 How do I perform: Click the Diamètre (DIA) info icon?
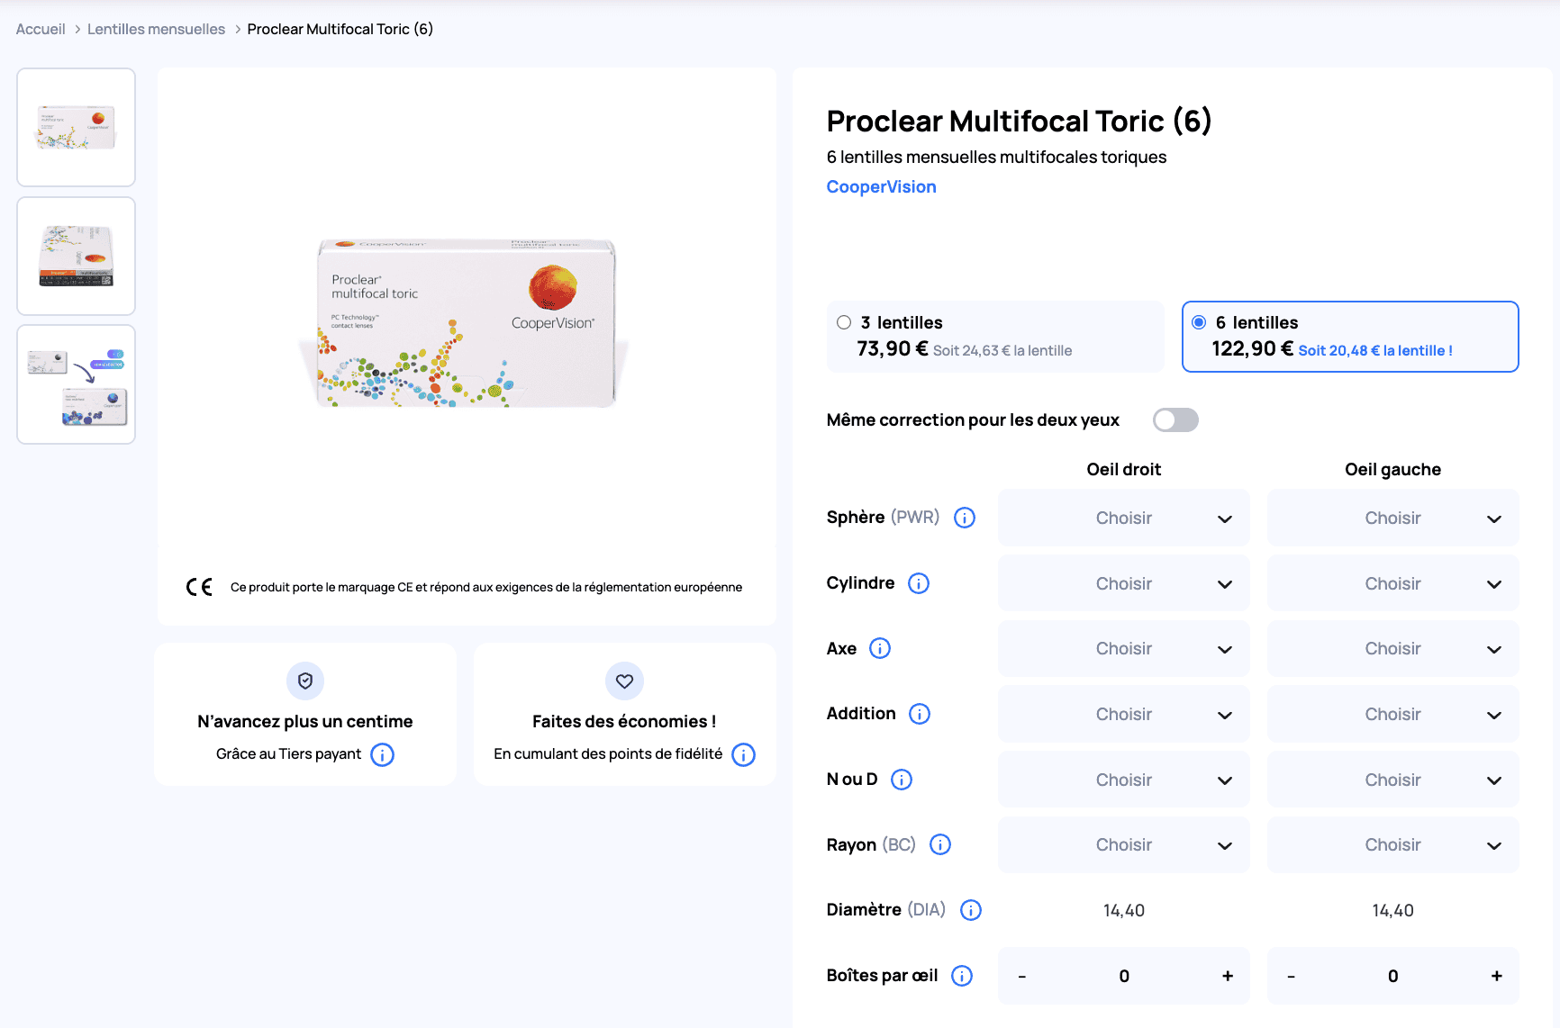(x=971, y=910)
